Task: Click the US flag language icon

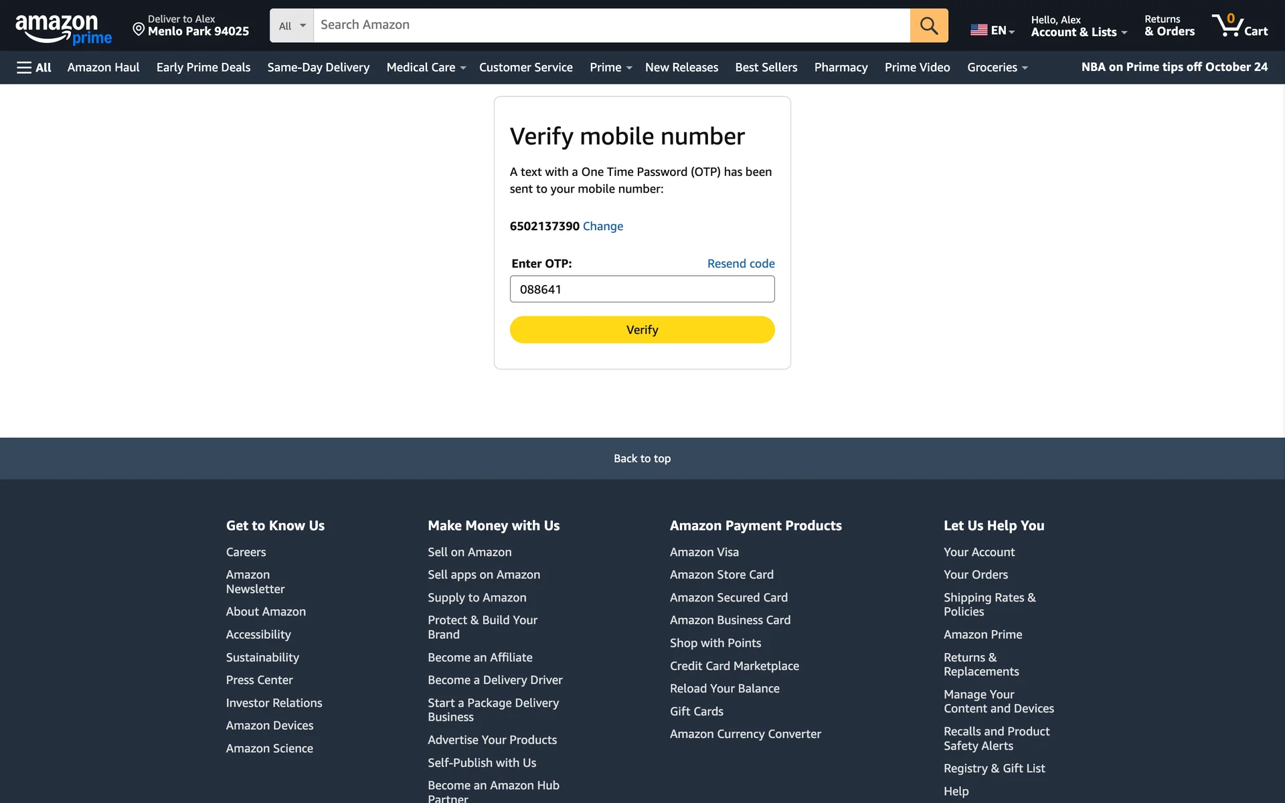Action: point(978,30)
